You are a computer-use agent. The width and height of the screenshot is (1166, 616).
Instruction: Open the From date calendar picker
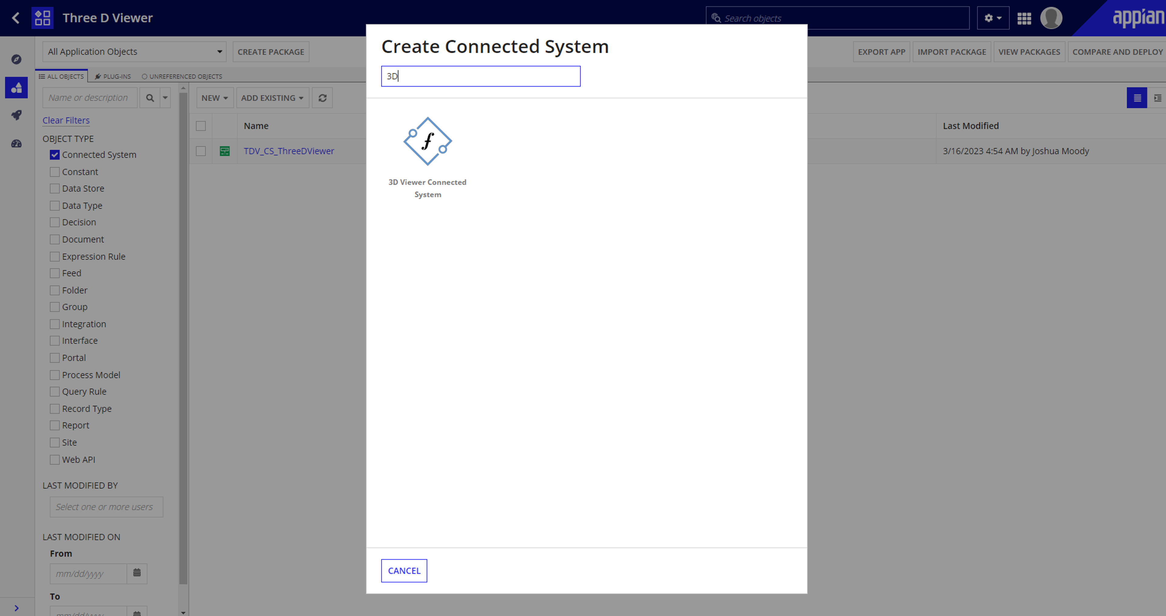coord(137,573)
